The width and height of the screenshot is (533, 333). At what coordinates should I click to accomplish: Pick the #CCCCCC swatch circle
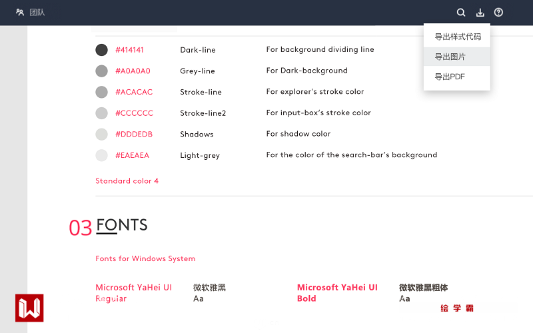101,113
